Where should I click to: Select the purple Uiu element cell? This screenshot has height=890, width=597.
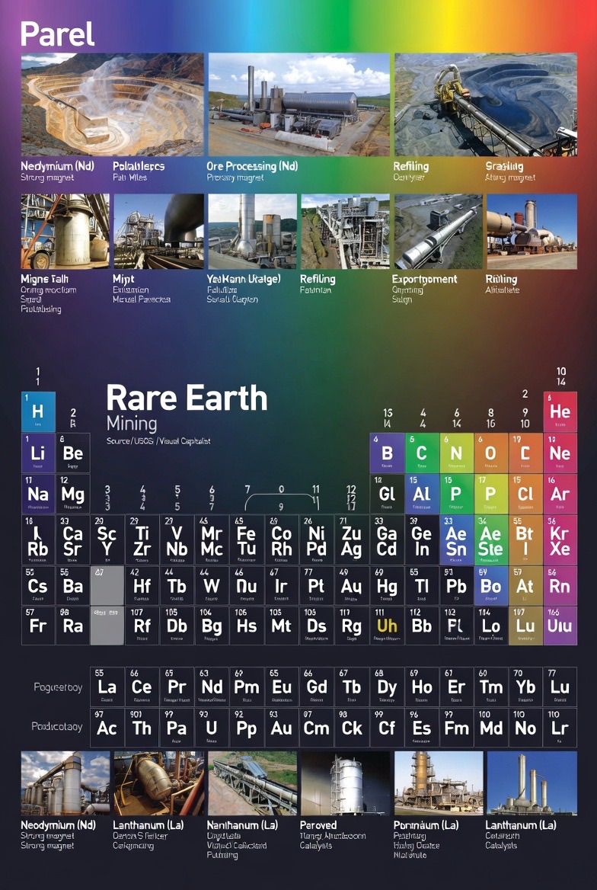coord(560,626)
